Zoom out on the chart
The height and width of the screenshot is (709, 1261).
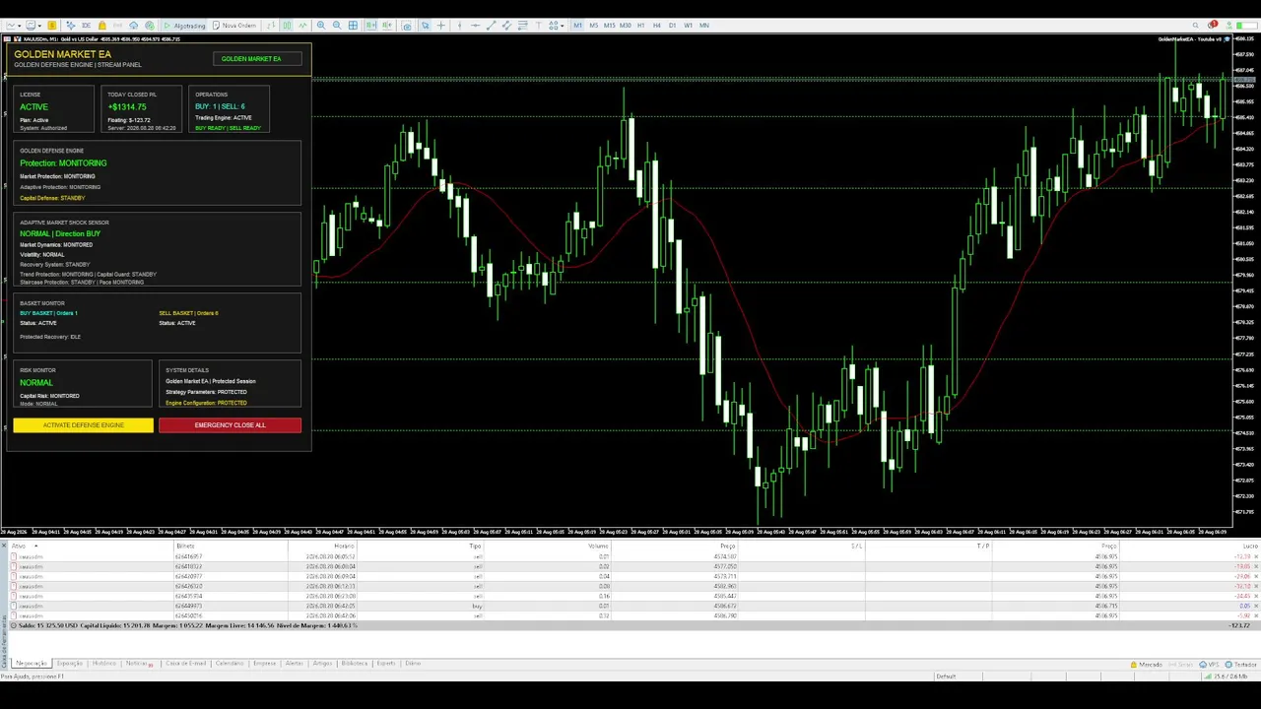[337, 26]
